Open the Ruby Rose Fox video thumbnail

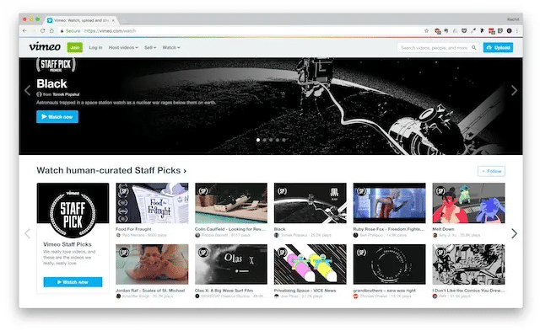coord(390,203)
